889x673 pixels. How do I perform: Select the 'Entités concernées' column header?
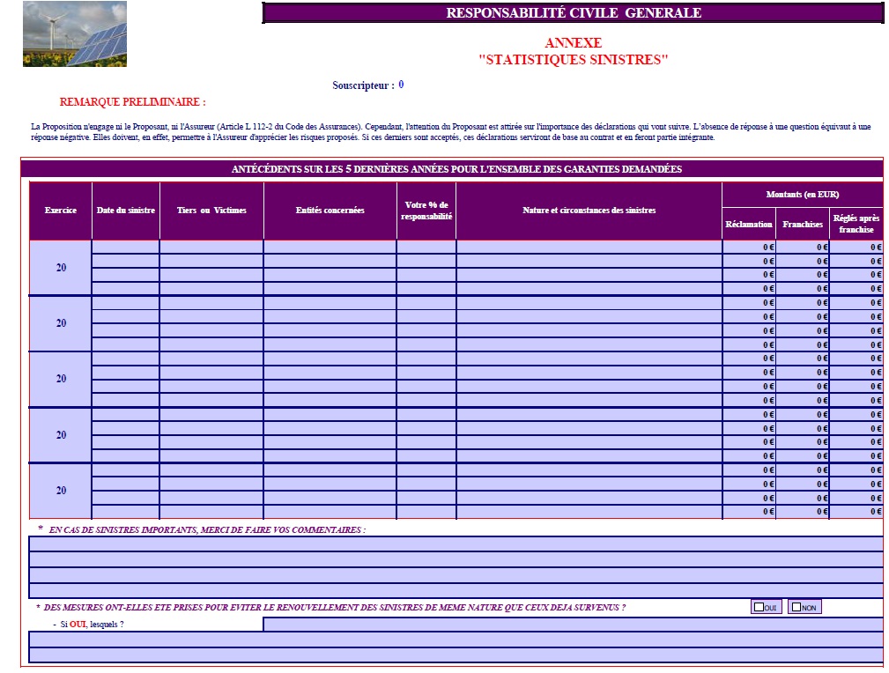[x=330, y=211]
